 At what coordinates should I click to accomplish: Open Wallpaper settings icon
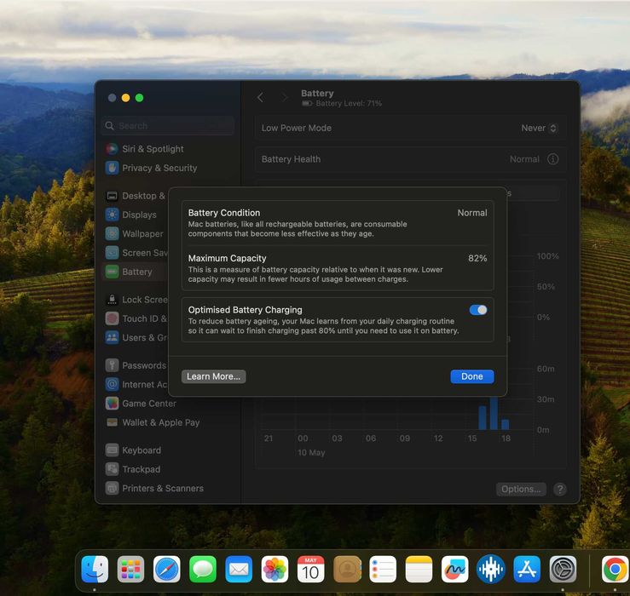112,233
